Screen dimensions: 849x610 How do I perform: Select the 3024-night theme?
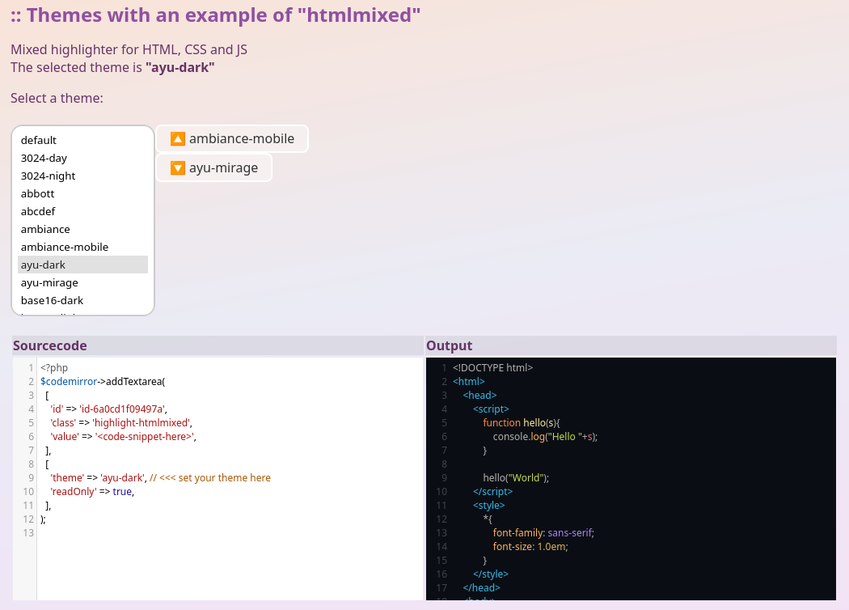tap(82, 176)
